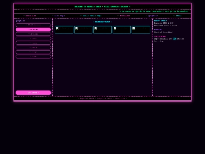The width and height of the screenshot is (205, 154).
Task: Click the BLINKIES VAULT heading
Action: (x=102, y=22)
